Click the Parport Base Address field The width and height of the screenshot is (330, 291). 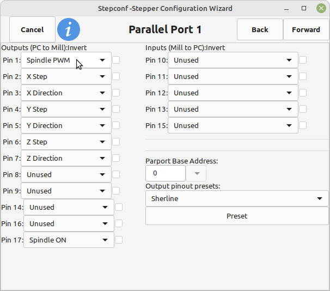[165, 173]
